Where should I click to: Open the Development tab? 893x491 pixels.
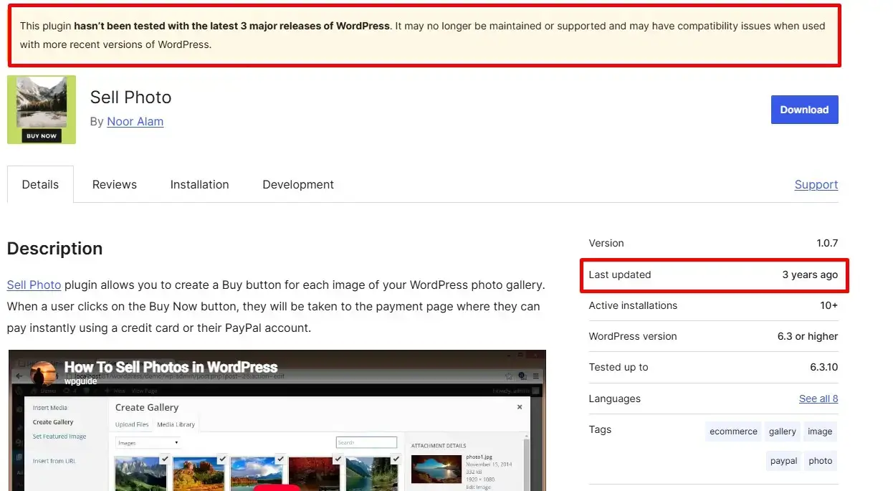298,184
